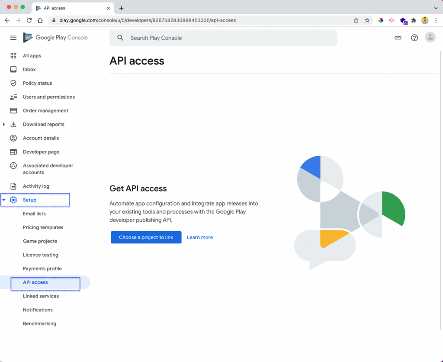Open Account details page
The height and width of the screenshot is (362, 443).
(x=41, y=138)
